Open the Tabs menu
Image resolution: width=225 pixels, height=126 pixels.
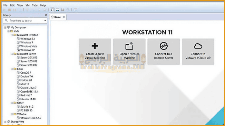[35, 5]
